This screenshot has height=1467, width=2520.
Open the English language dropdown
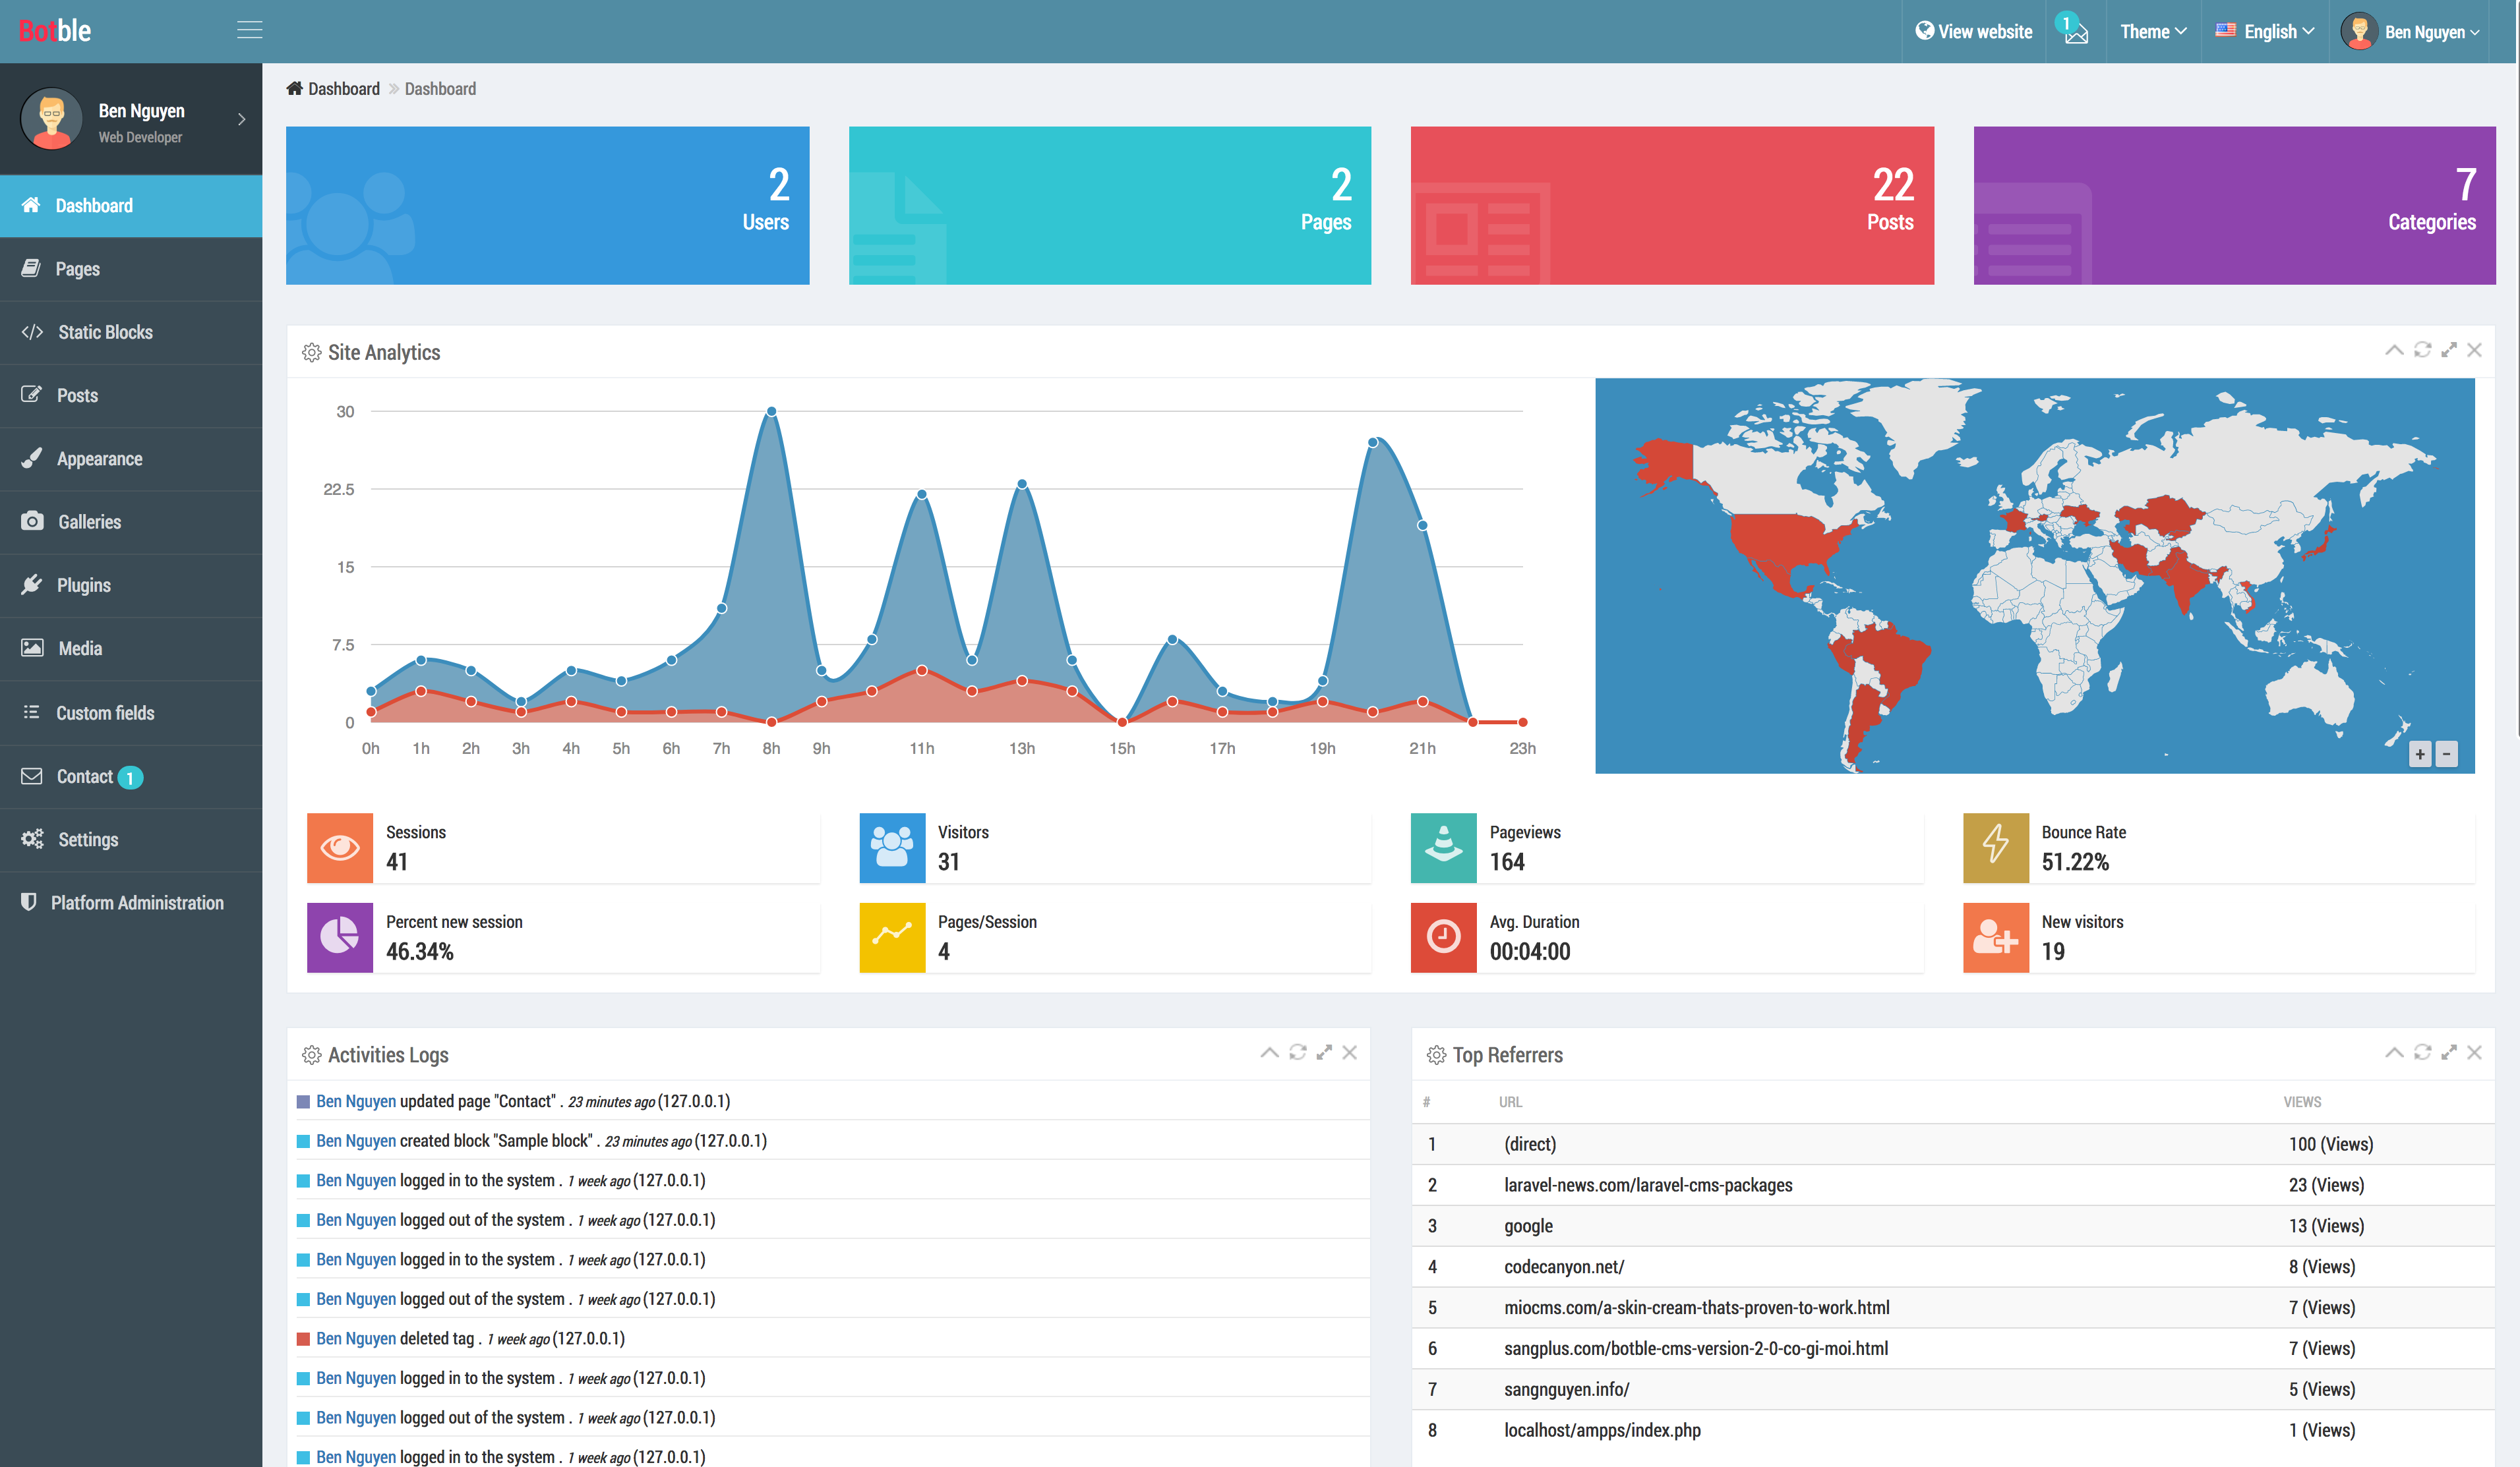click(2265, 32)
